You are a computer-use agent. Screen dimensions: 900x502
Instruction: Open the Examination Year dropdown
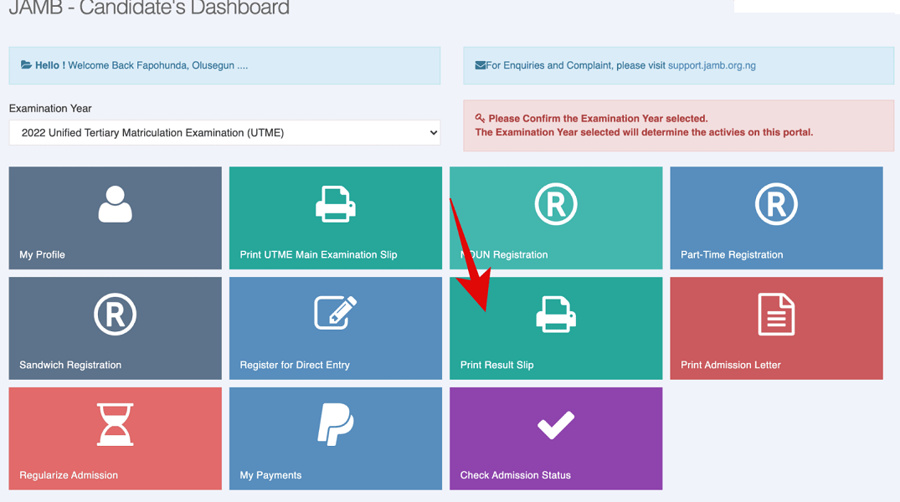pyautogui.click(x=224, y=132)
